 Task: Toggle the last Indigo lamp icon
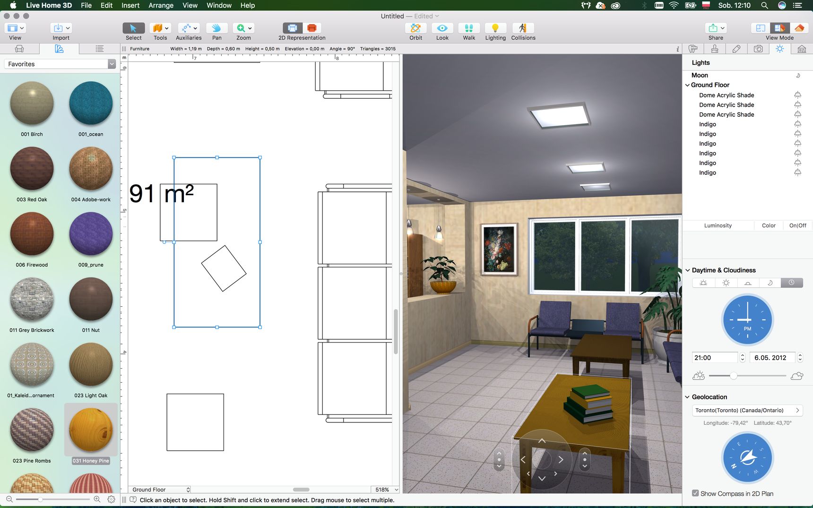[797, 172]
